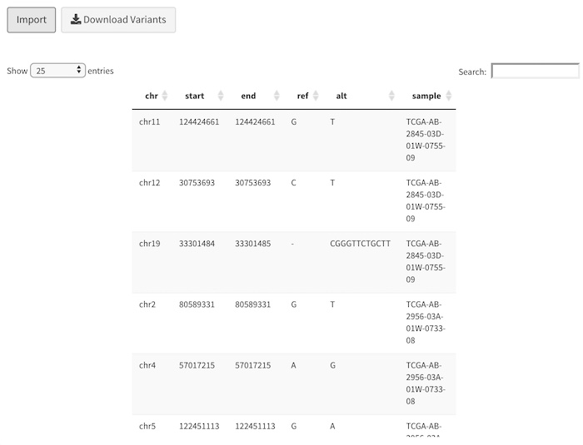Click the chr4 end value 57017215
The height and width of the screenshot is (445, 583).
[253, 365]
